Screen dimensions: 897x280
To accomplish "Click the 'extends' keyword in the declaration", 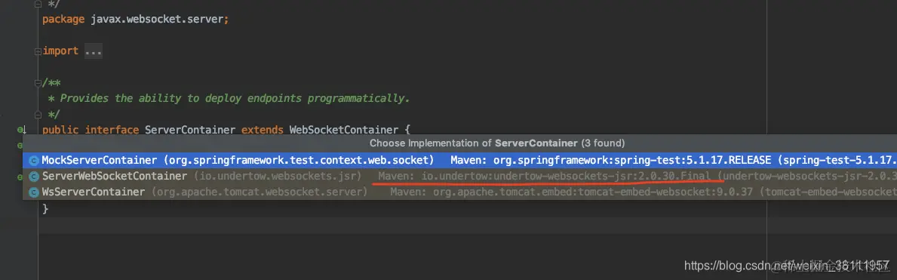I will [263, 130].
